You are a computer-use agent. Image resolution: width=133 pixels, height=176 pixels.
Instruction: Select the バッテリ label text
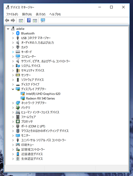[26, 108]
